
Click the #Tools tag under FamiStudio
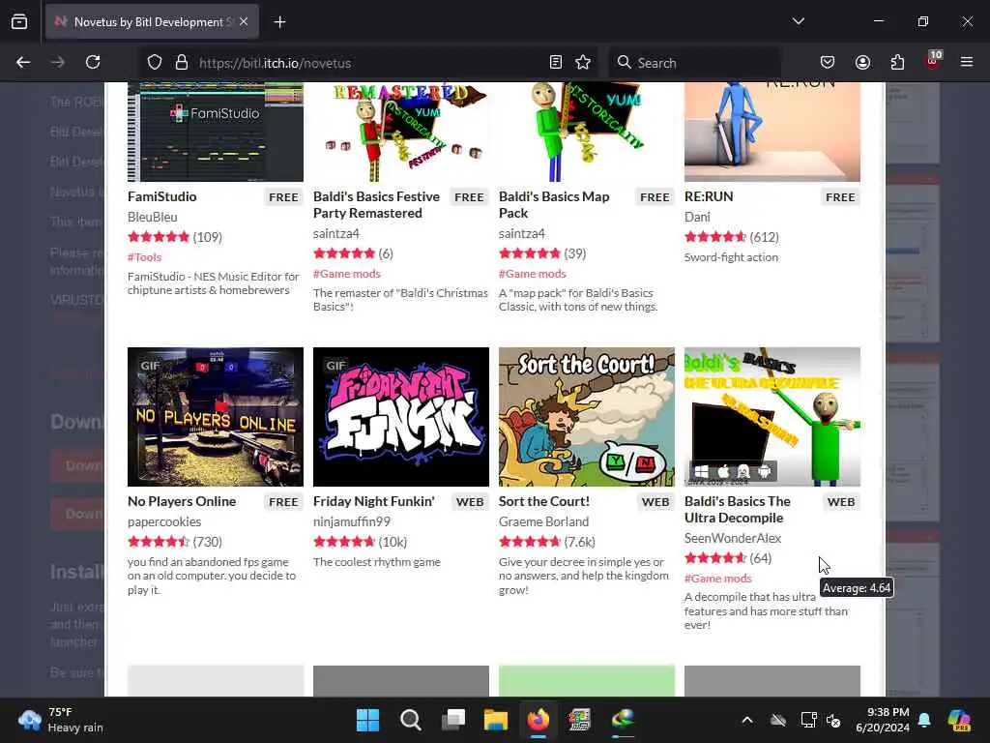pyautogui.click(x=144, y=257)
